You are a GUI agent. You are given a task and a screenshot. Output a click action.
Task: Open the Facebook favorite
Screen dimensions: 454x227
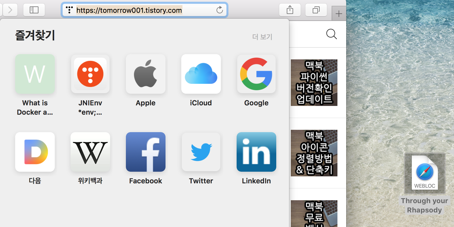point(146,152)
